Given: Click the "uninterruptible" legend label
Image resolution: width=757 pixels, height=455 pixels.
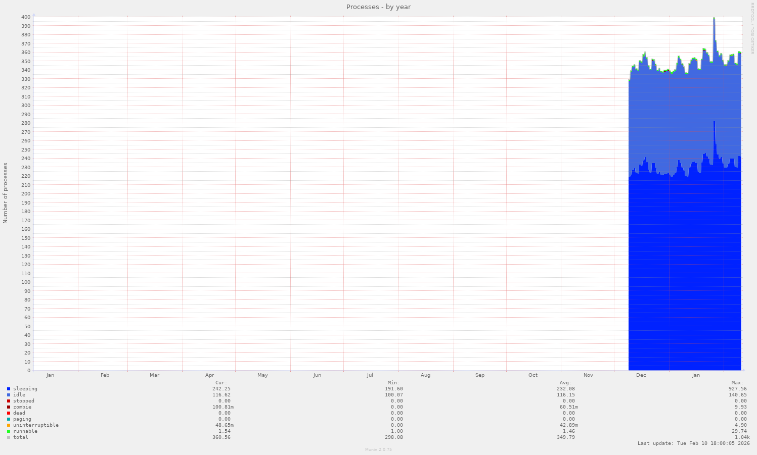Looking at the screenshot, I should tap(36, 425).
